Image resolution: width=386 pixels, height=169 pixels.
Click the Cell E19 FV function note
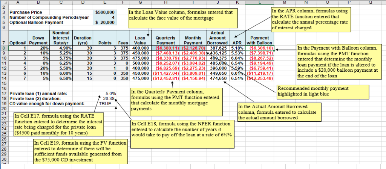(x=80, y=152)
